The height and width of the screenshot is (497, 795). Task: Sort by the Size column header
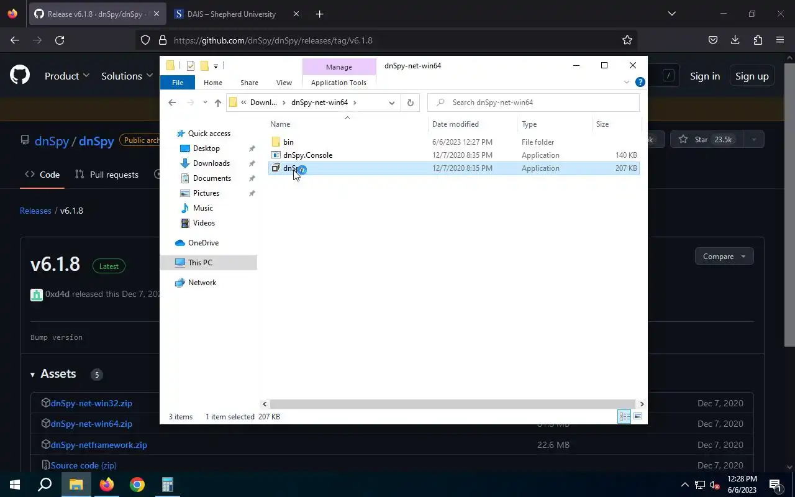616,124
